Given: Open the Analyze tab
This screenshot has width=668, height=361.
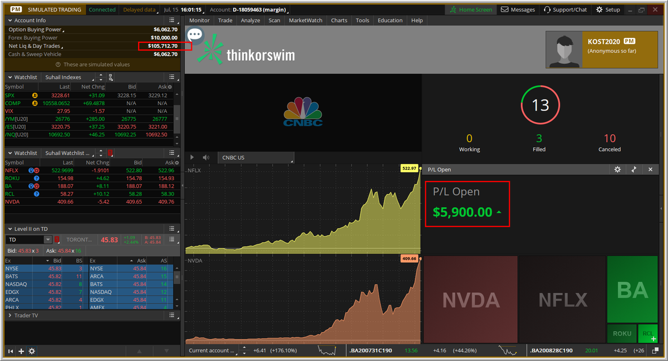Looking at the screenshot, I should (250, 21).
